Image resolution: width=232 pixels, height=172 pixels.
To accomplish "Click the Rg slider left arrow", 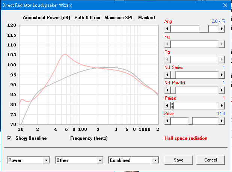I will (167, 59).
